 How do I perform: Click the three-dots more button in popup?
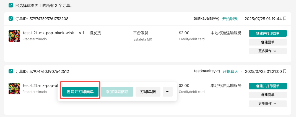point(168,92)
